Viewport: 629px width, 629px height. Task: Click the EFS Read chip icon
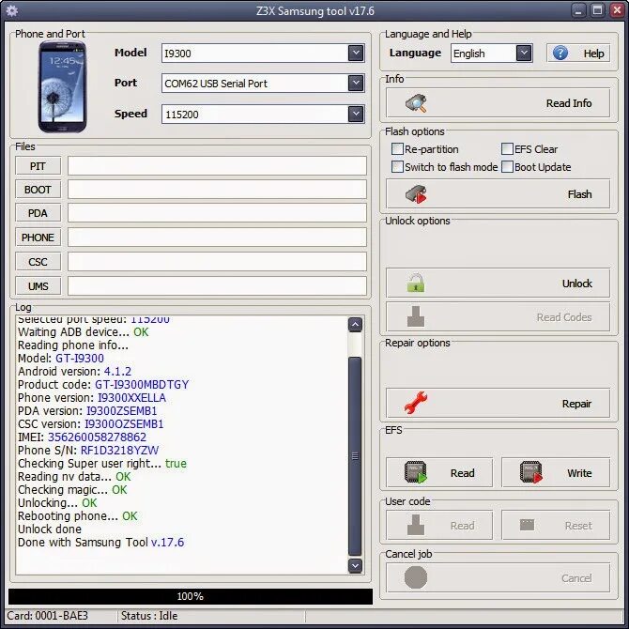[x=416, y=472]
